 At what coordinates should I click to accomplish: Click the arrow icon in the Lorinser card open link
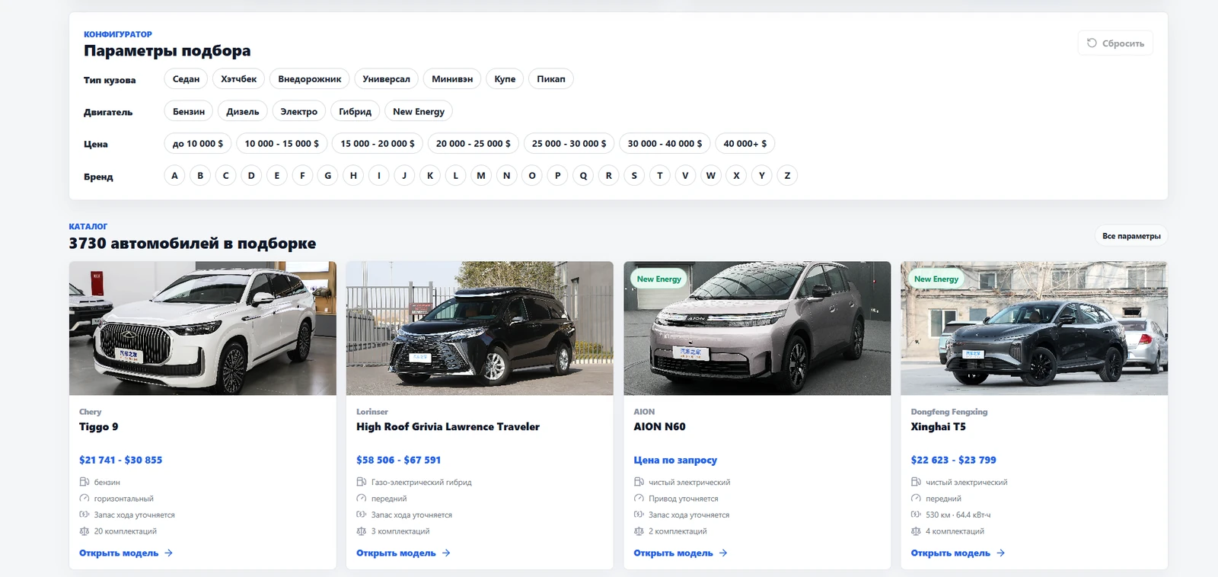click(x=446, y=553)
